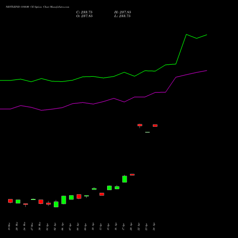The height and width of the screenshot is (238, 238).
Task: Click the 08 Apr date label
Action: coord(78,227)
